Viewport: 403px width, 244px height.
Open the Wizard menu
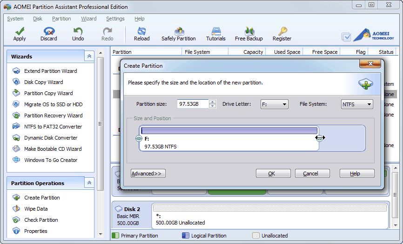pyautogui.click(x=89, y=19)
